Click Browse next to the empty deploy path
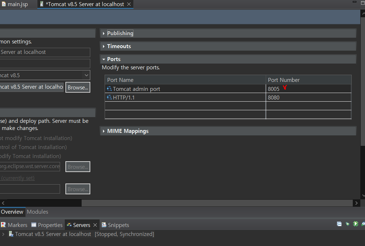This screenshot has width=365, height=246. click(x=78, y=189)
